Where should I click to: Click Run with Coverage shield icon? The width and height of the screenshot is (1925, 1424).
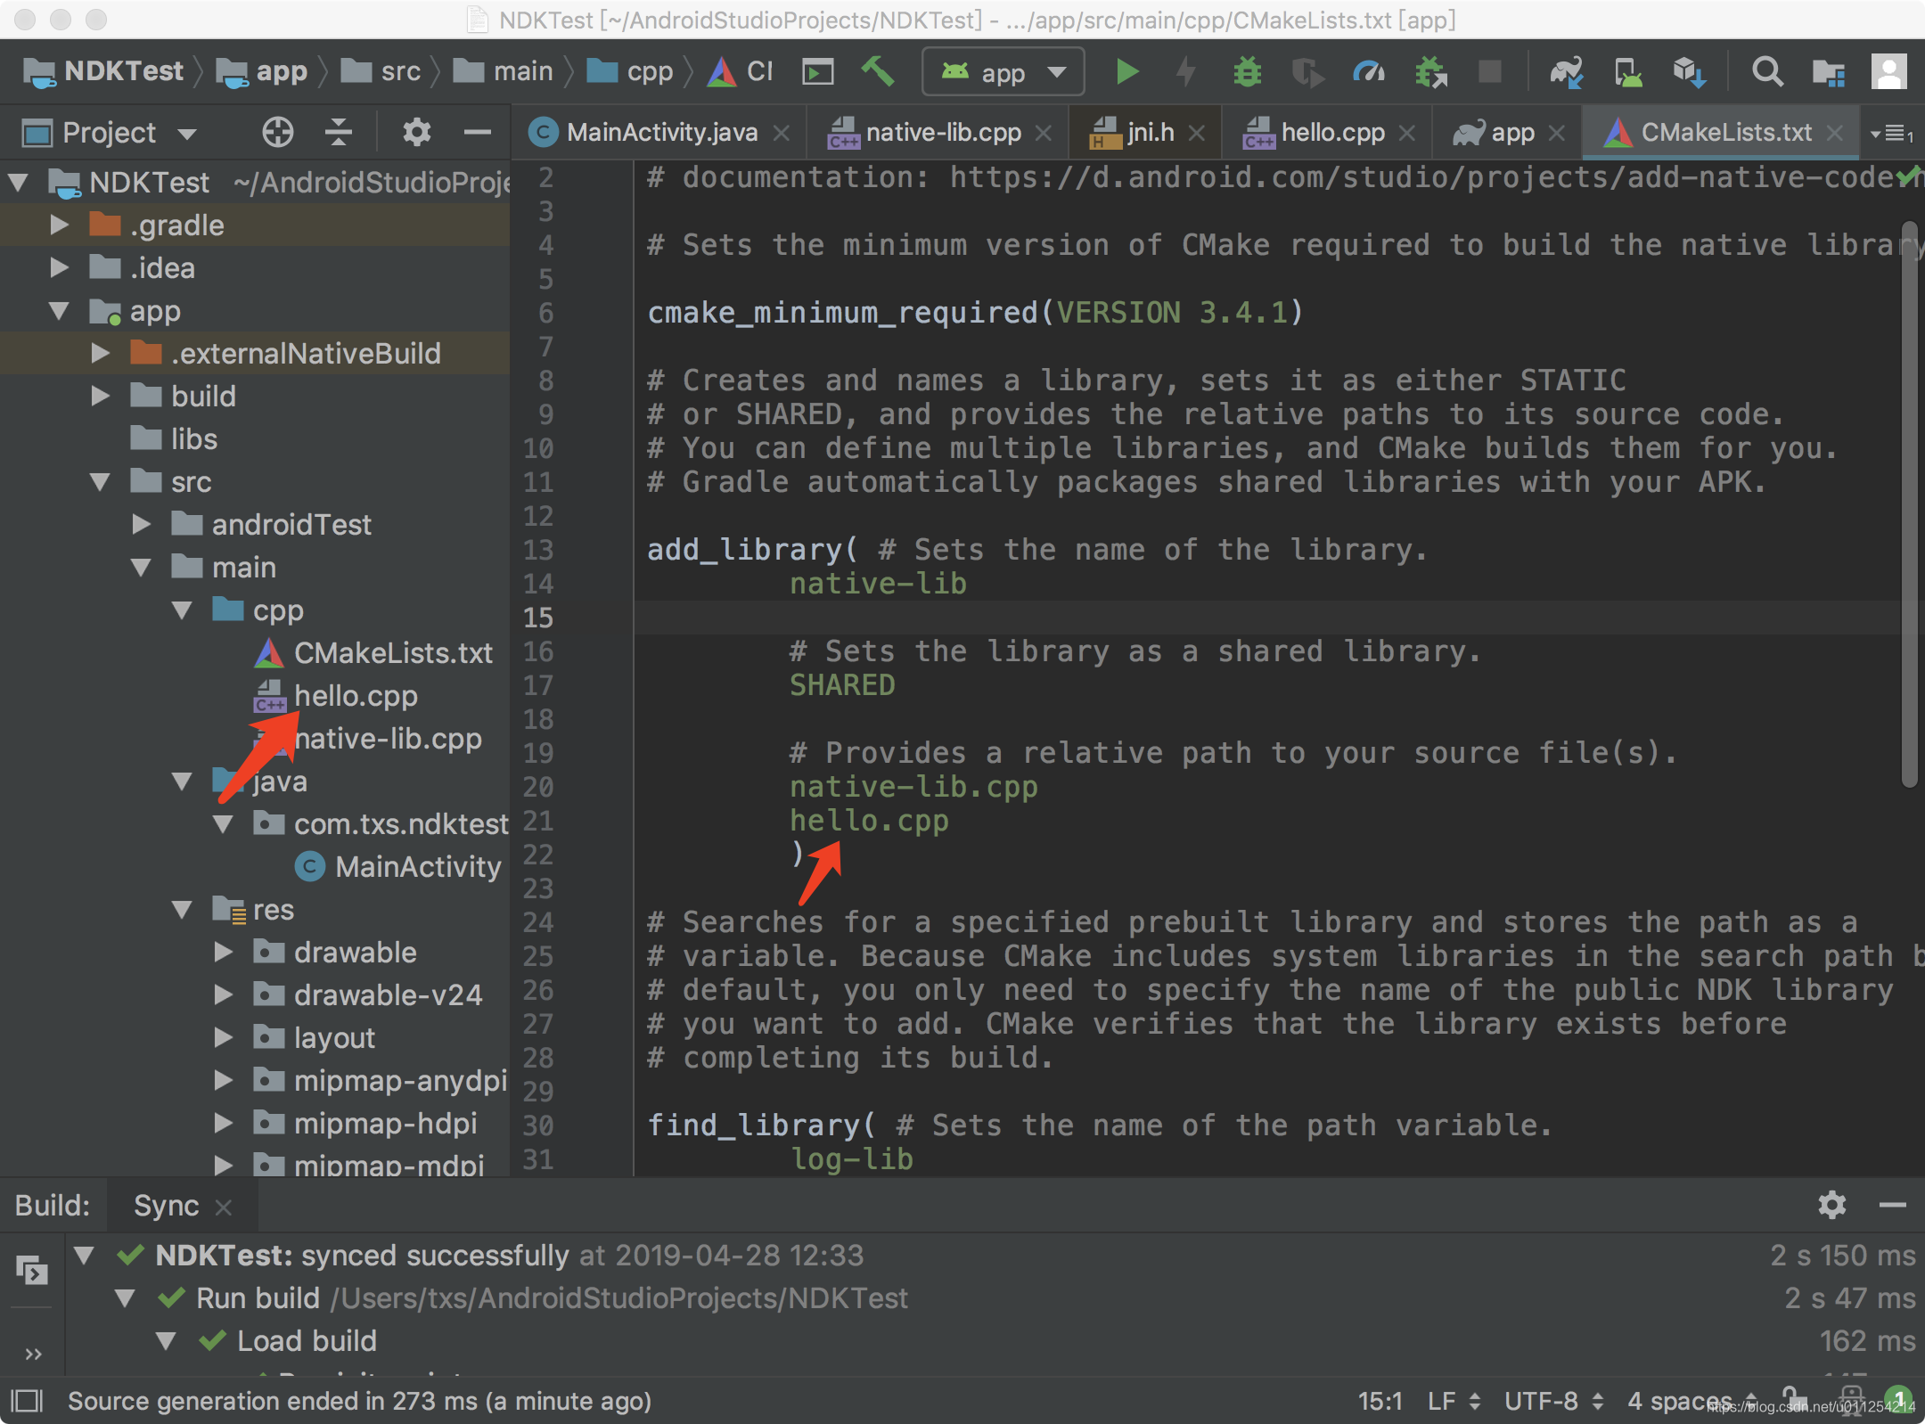(1307, 71)
